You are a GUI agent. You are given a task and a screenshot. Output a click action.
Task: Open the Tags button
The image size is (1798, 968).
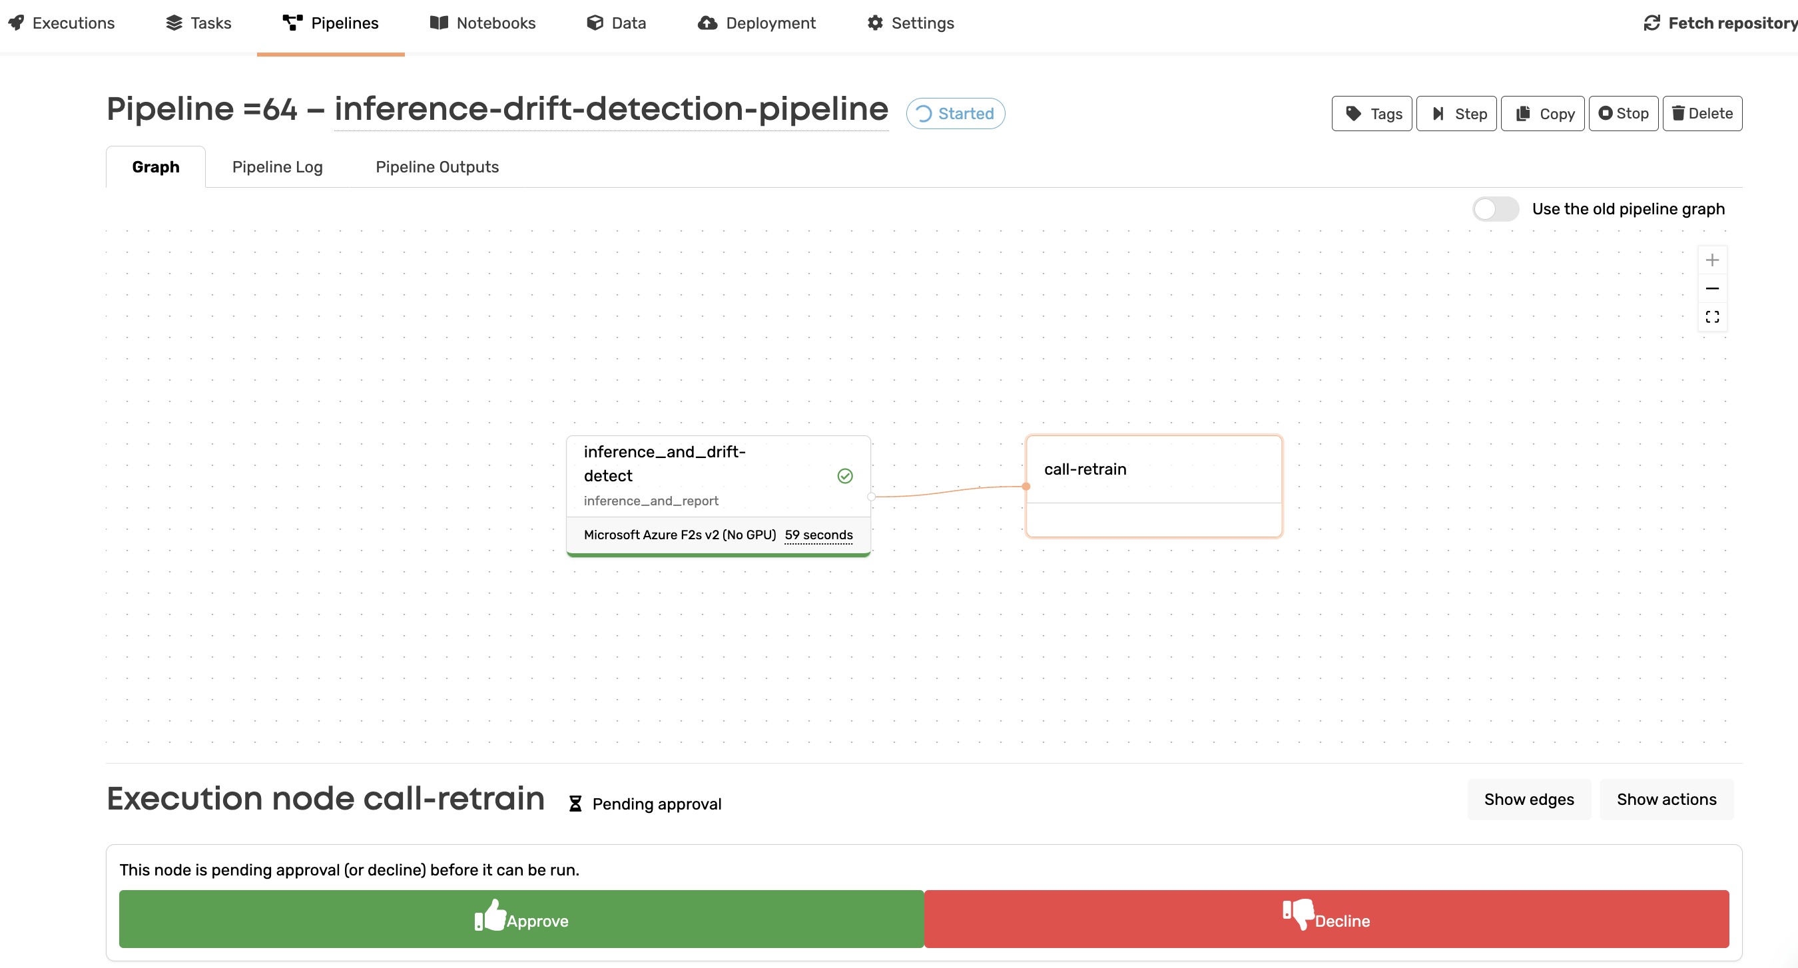pos(1372,113)
